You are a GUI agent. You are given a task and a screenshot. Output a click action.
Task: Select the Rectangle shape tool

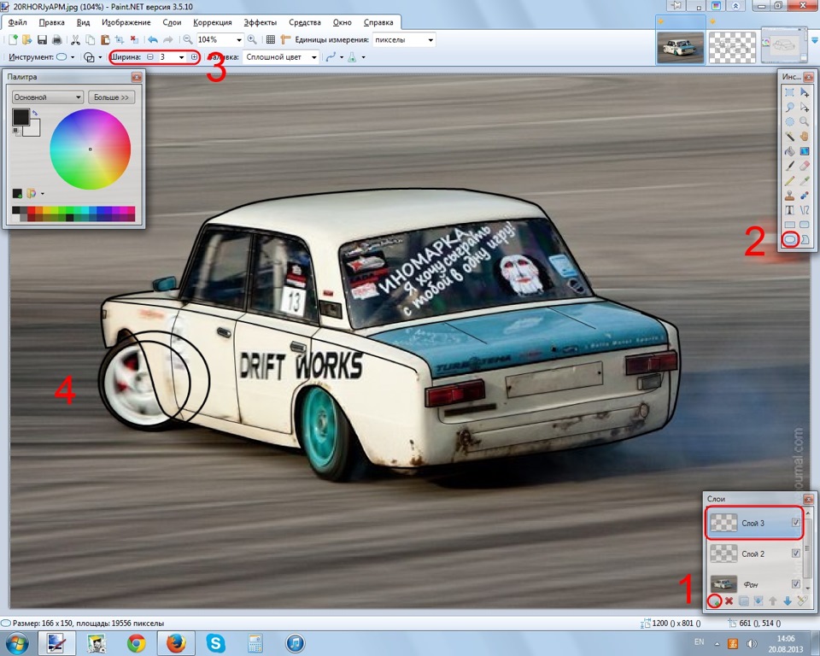[x=789, y=225]
